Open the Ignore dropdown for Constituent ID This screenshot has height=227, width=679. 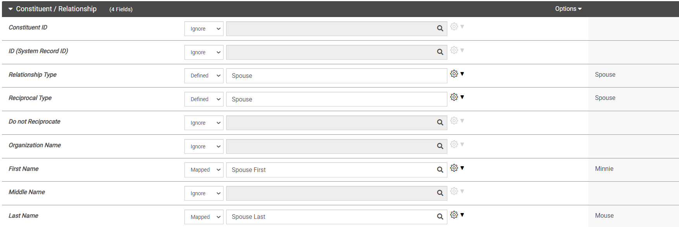203,28
